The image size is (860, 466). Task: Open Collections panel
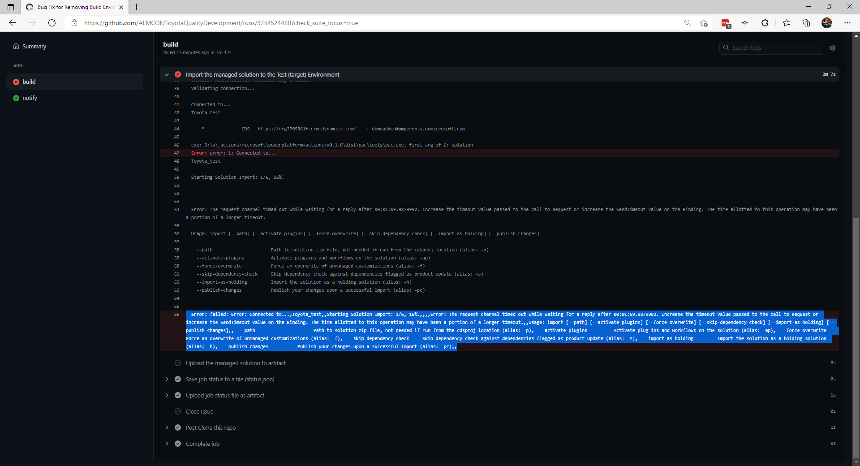click(x=806, y=23)
